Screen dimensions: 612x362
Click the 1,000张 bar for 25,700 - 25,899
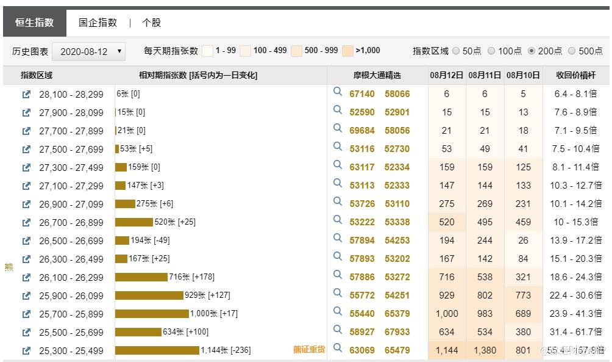tap(152, 314)
